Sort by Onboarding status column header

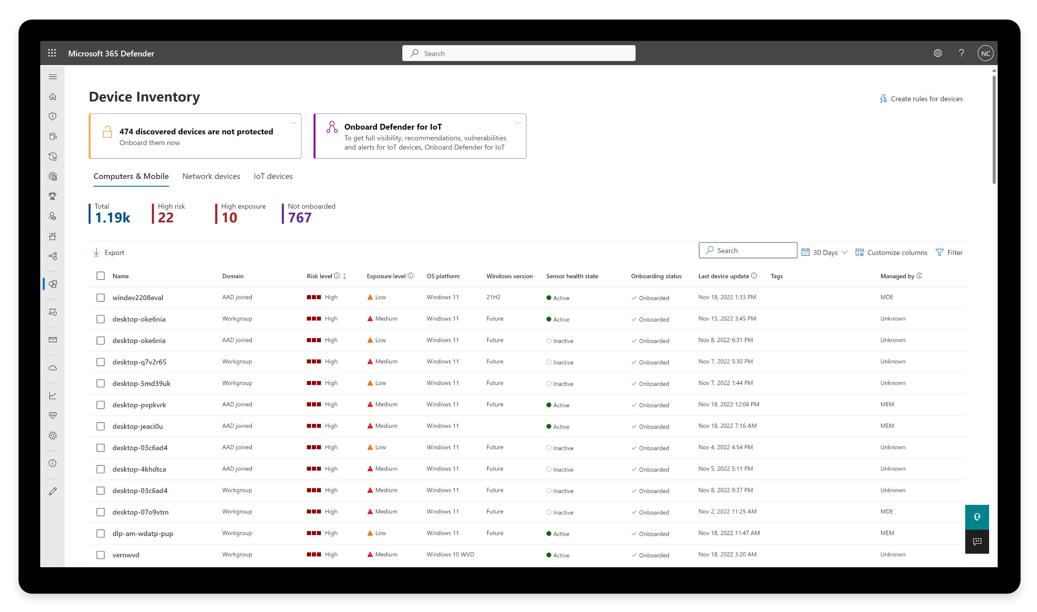[x=656, y=276]
